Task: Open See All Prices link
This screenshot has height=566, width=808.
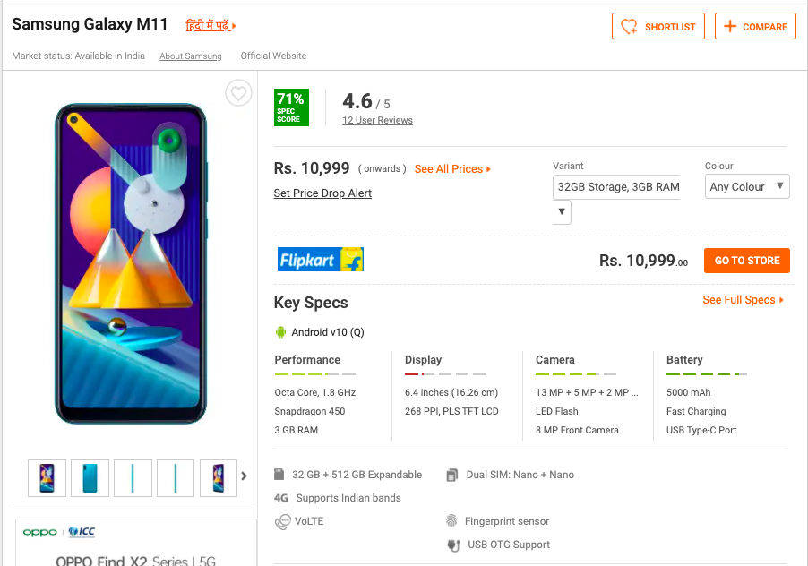Action: tap(452, 168)
